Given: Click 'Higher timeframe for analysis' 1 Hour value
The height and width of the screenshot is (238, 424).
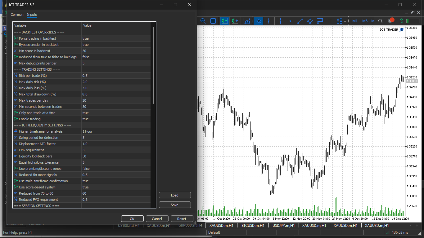Looking at the screenshot, I should [x=116, y=131].
